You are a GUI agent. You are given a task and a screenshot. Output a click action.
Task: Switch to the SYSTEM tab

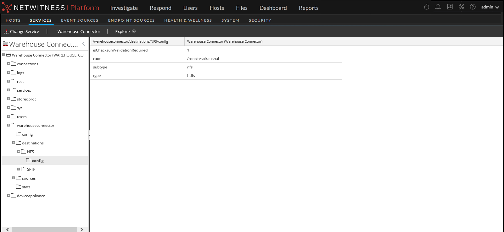point(230,20)
